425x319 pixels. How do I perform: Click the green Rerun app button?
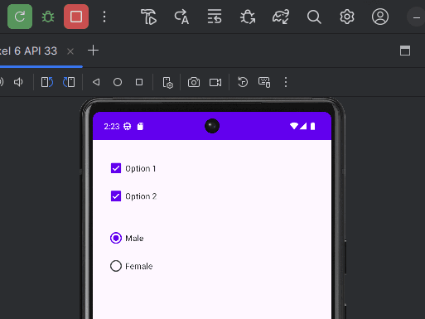coord(20,17)
